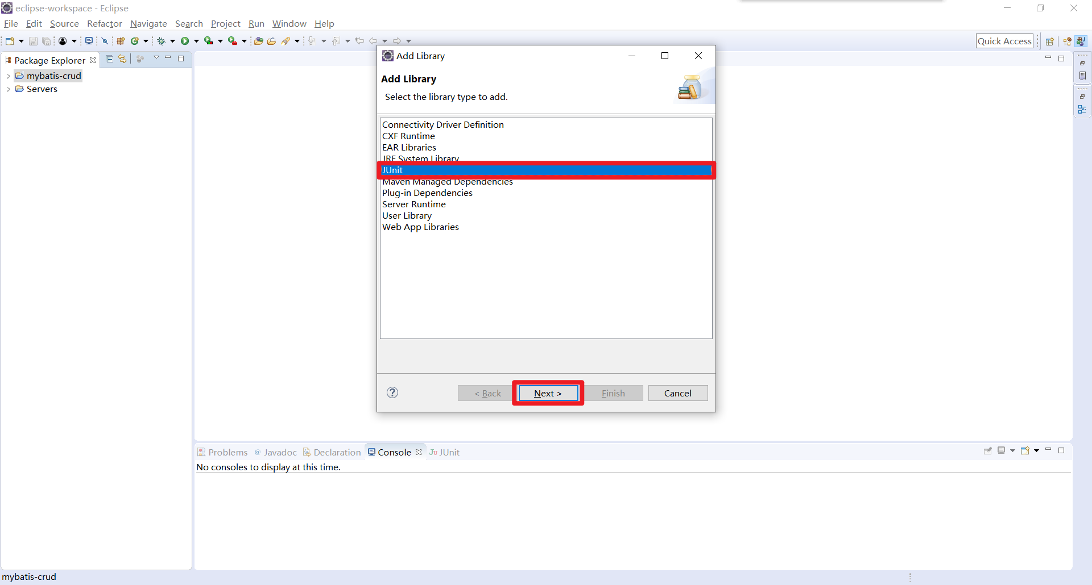Click the green Run toolbar icon
The width and height of the screenshot is (1092, 585).
coord(185,41)
